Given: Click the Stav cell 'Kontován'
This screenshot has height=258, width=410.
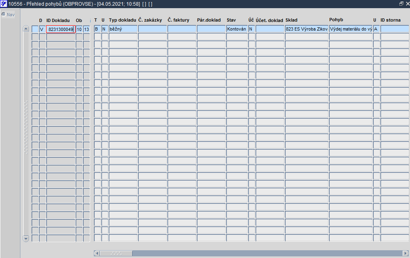Looking at the screenshot, I should pos(237,29).
